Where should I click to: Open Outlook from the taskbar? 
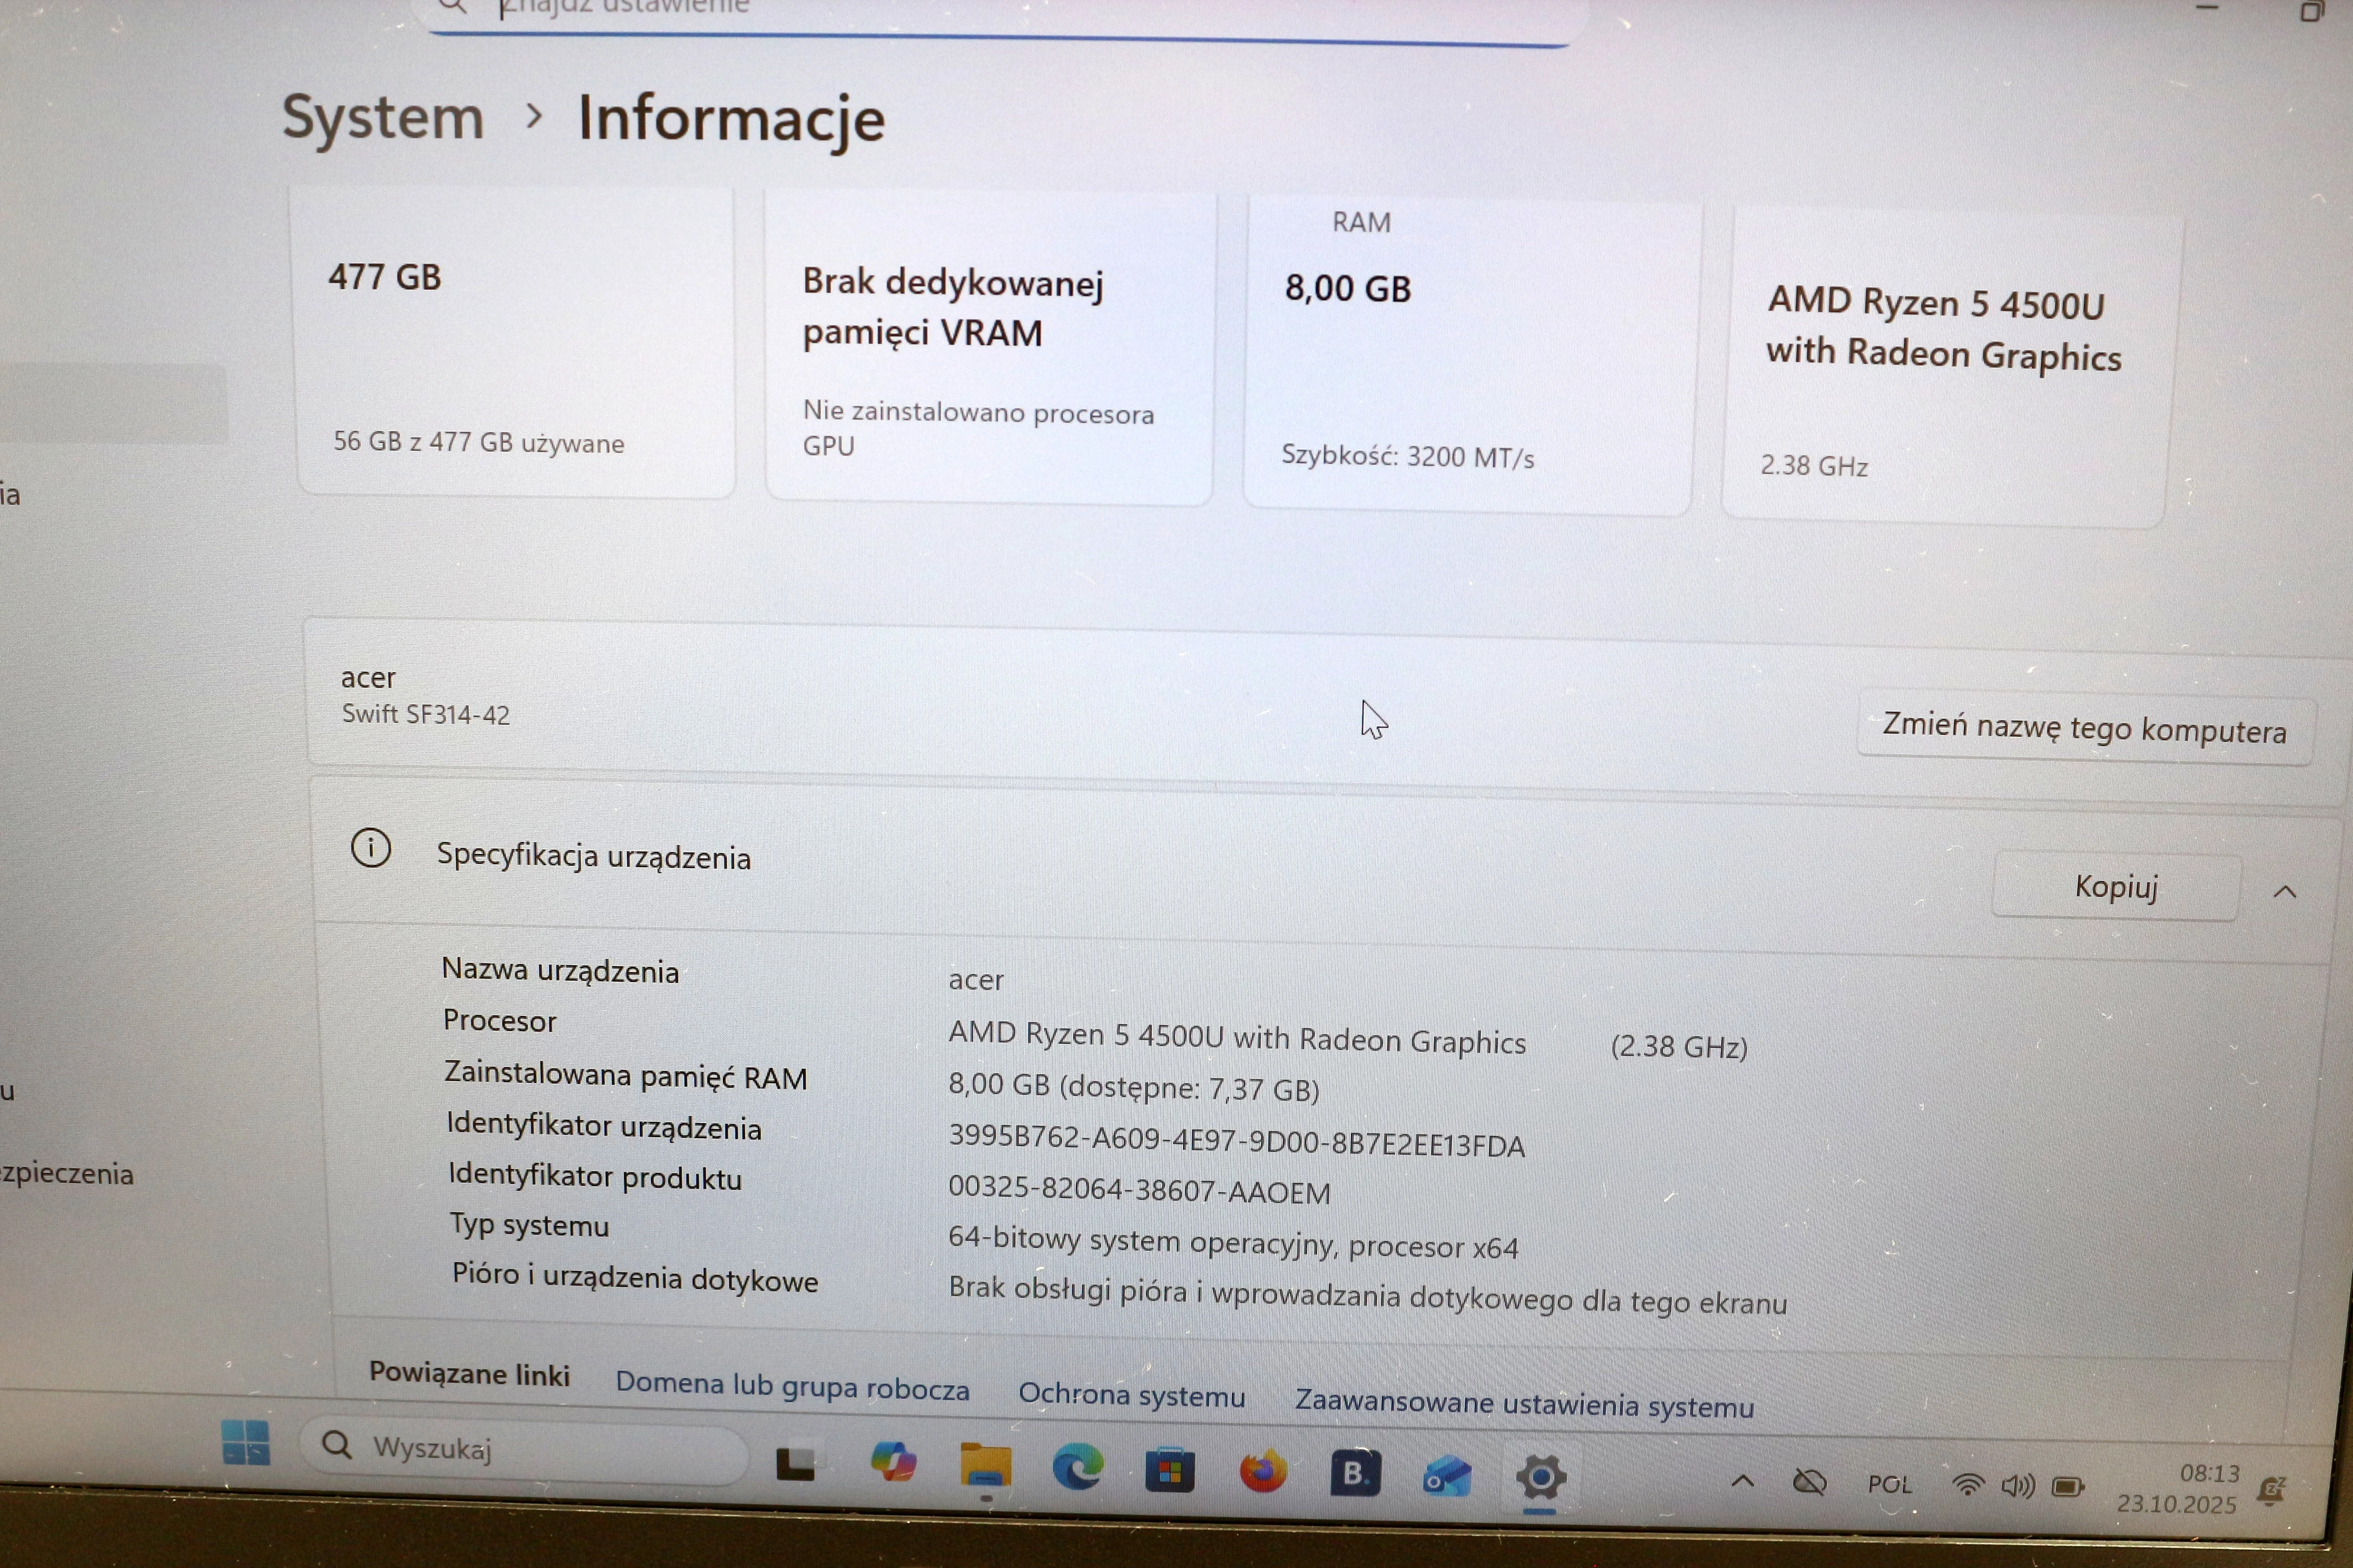point(1447,1476)
